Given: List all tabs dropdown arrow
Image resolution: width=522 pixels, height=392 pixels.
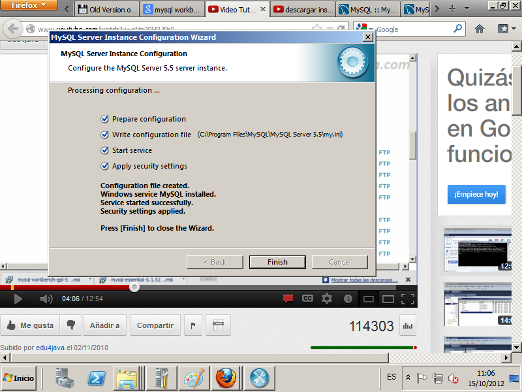Looking at the screenshot, I should [x=467, y=9].
